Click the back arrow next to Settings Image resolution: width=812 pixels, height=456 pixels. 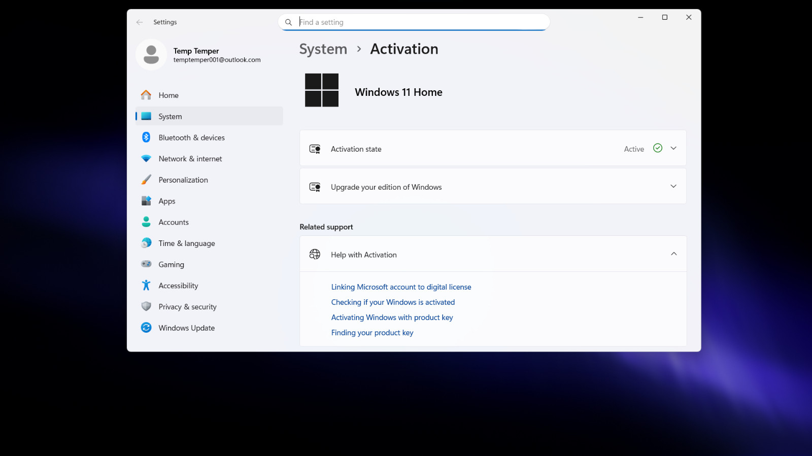[140, 22]
